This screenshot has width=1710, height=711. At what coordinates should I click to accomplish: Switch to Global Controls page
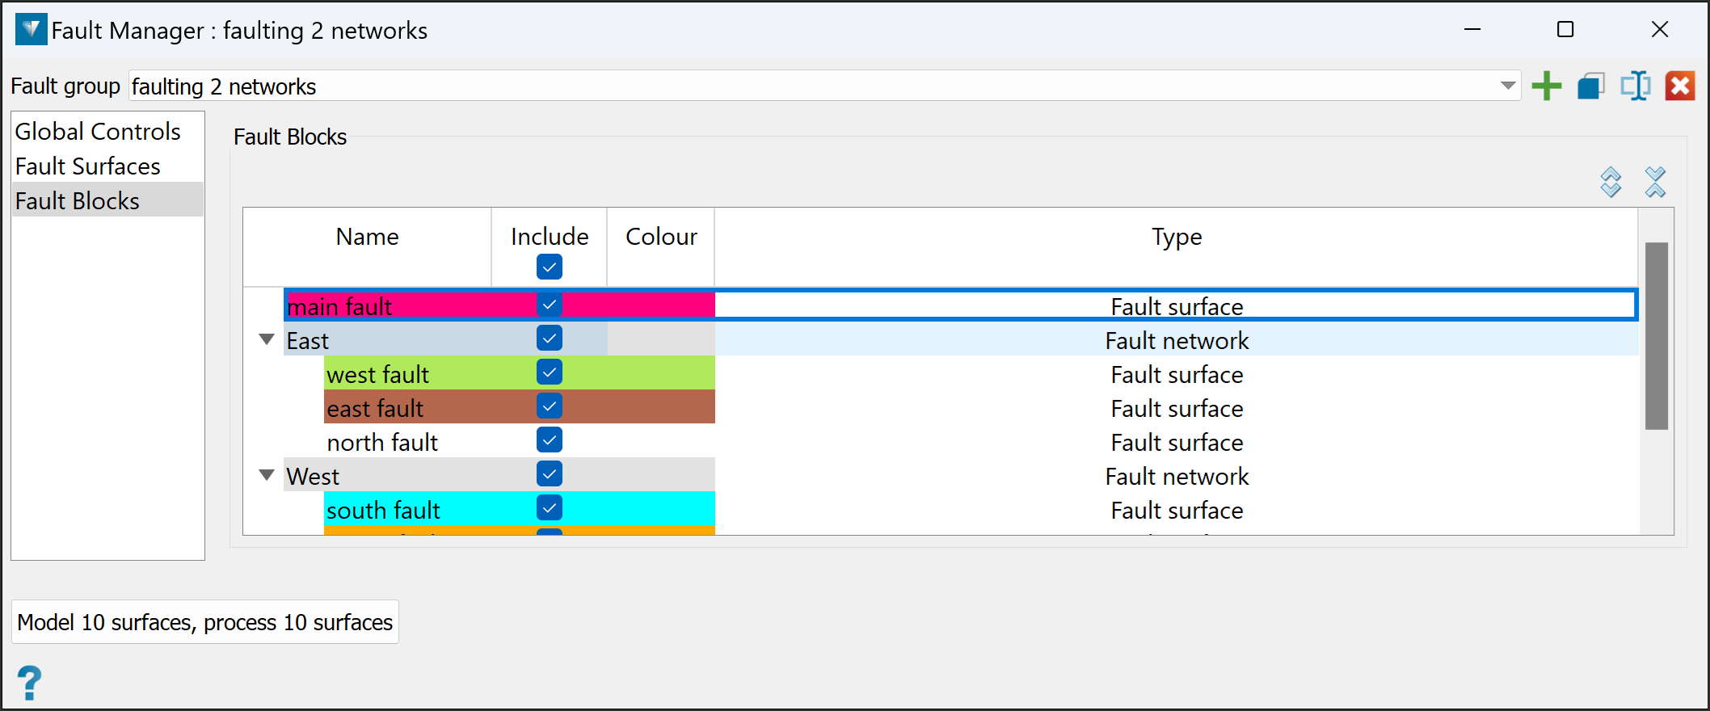pos(98,132)
